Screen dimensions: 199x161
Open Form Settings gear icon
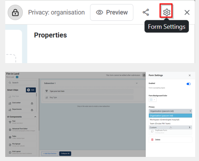(167, 12)
